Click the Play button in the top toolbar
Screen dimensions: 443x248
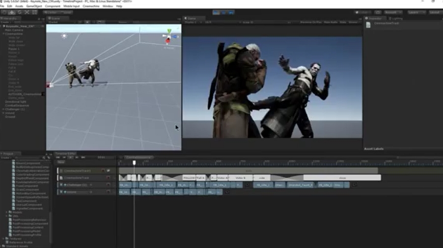point(216,12)
